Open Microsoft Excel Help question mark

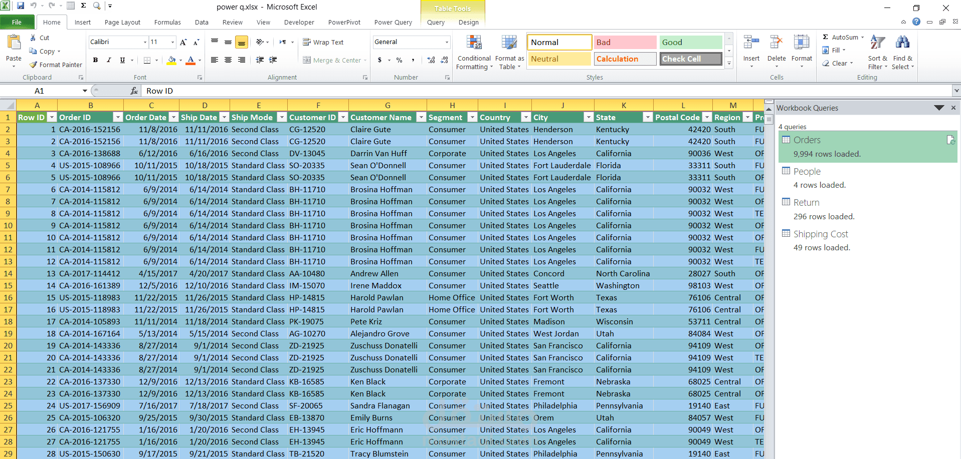click(916, 22)
